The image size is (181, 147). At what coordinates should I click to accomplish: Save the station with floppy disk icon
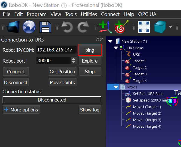[45, 27]
